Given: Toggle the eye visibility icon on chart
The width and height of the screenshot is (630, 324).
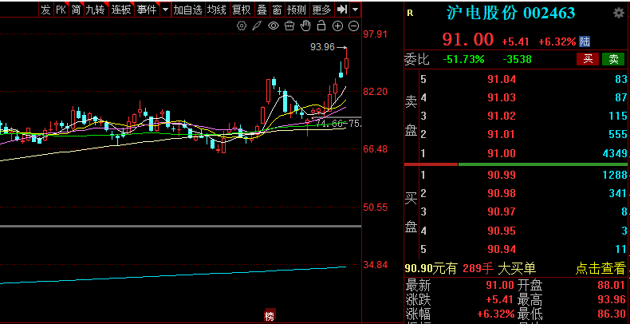Looking at the screenshot, I should 274,26.
